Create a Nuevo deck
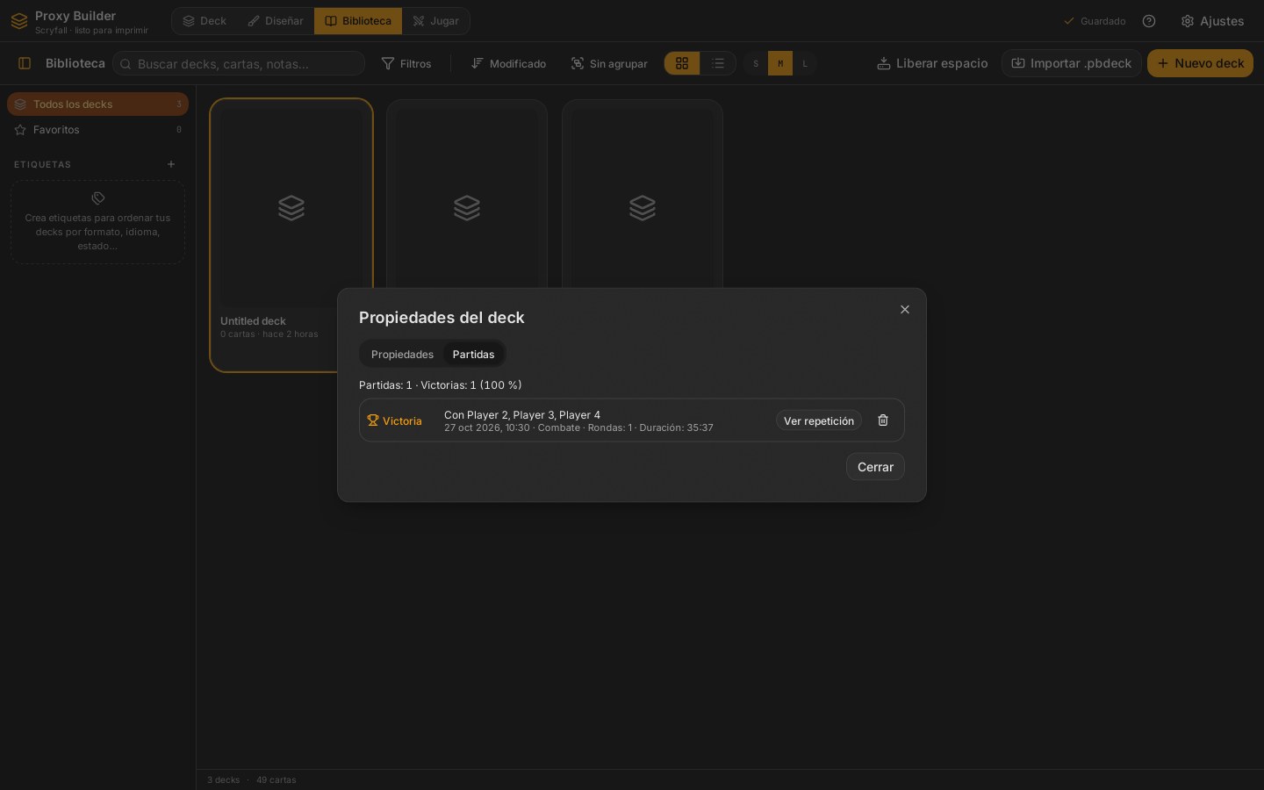The height and width of the screenshot is (790, 1264). (1200, 63)
